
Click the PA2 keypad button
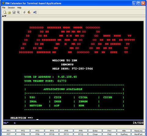click(x=109, y=134)
